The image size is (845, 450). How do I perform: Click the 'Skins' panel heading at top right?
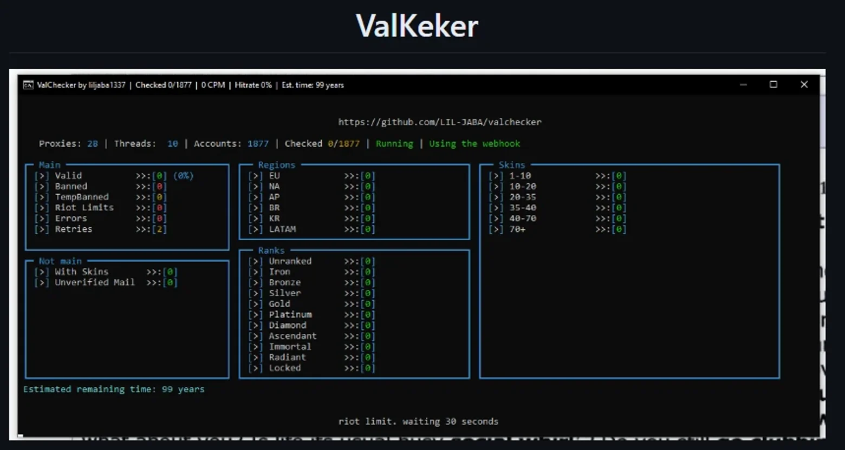(512, 165)
